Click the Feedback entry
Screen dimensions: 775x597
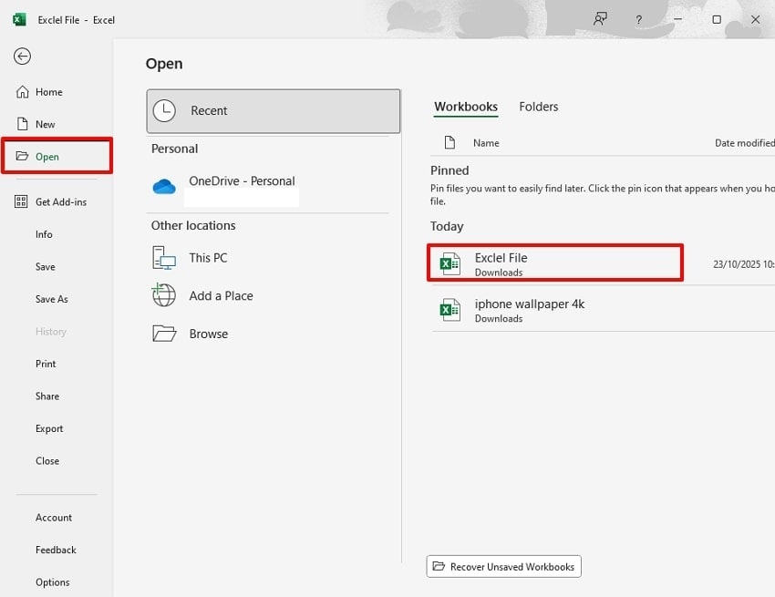click(x=56, y=550)
